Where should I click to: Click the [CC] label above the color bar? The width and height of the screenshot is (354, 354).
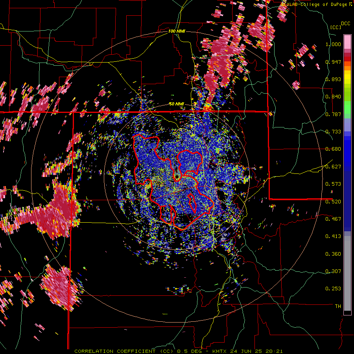point(336,27)
